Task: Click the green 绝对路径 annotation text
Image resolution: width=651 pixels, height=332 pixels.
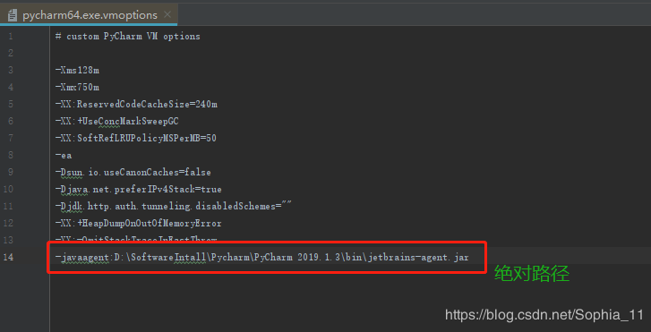Action: pos(532,274)
